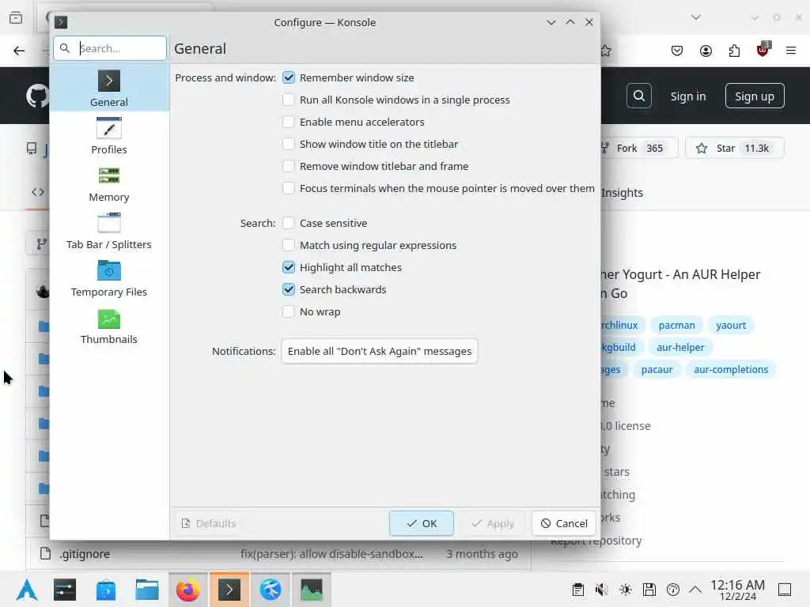Open the Firefox extensions puzzle icon
The image size is (810, 607).
tap(734, 51)
